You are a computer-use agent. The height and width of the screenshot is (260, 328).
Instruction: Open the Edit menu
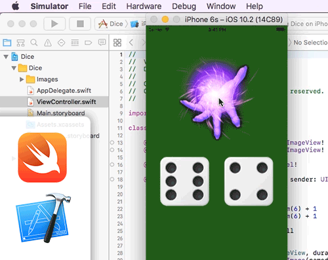(109, 6)
